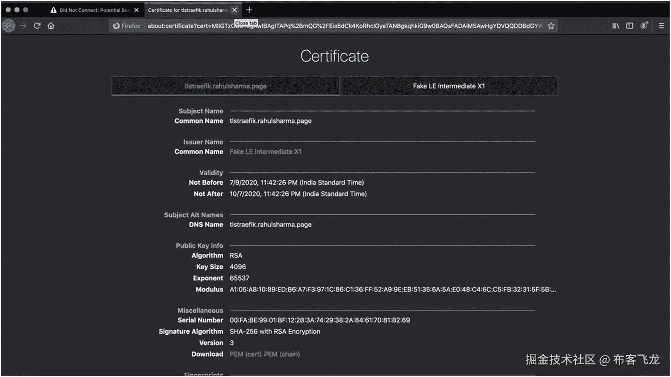The height and width of the screenshot is (377, 671).
Task: Click the Miscellaneous section label
Action: click(x=200, y=311)
